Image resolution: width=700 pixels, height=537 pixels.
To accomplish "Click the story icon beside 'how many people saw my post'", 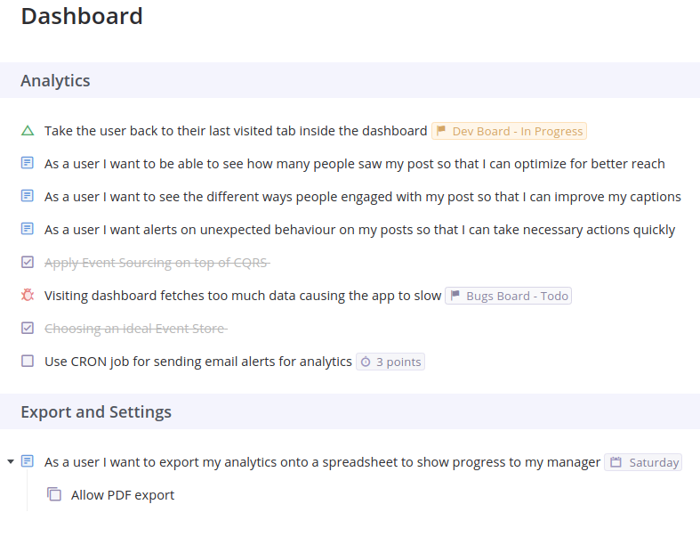I will pyautogui.click(x=28, y=163).
